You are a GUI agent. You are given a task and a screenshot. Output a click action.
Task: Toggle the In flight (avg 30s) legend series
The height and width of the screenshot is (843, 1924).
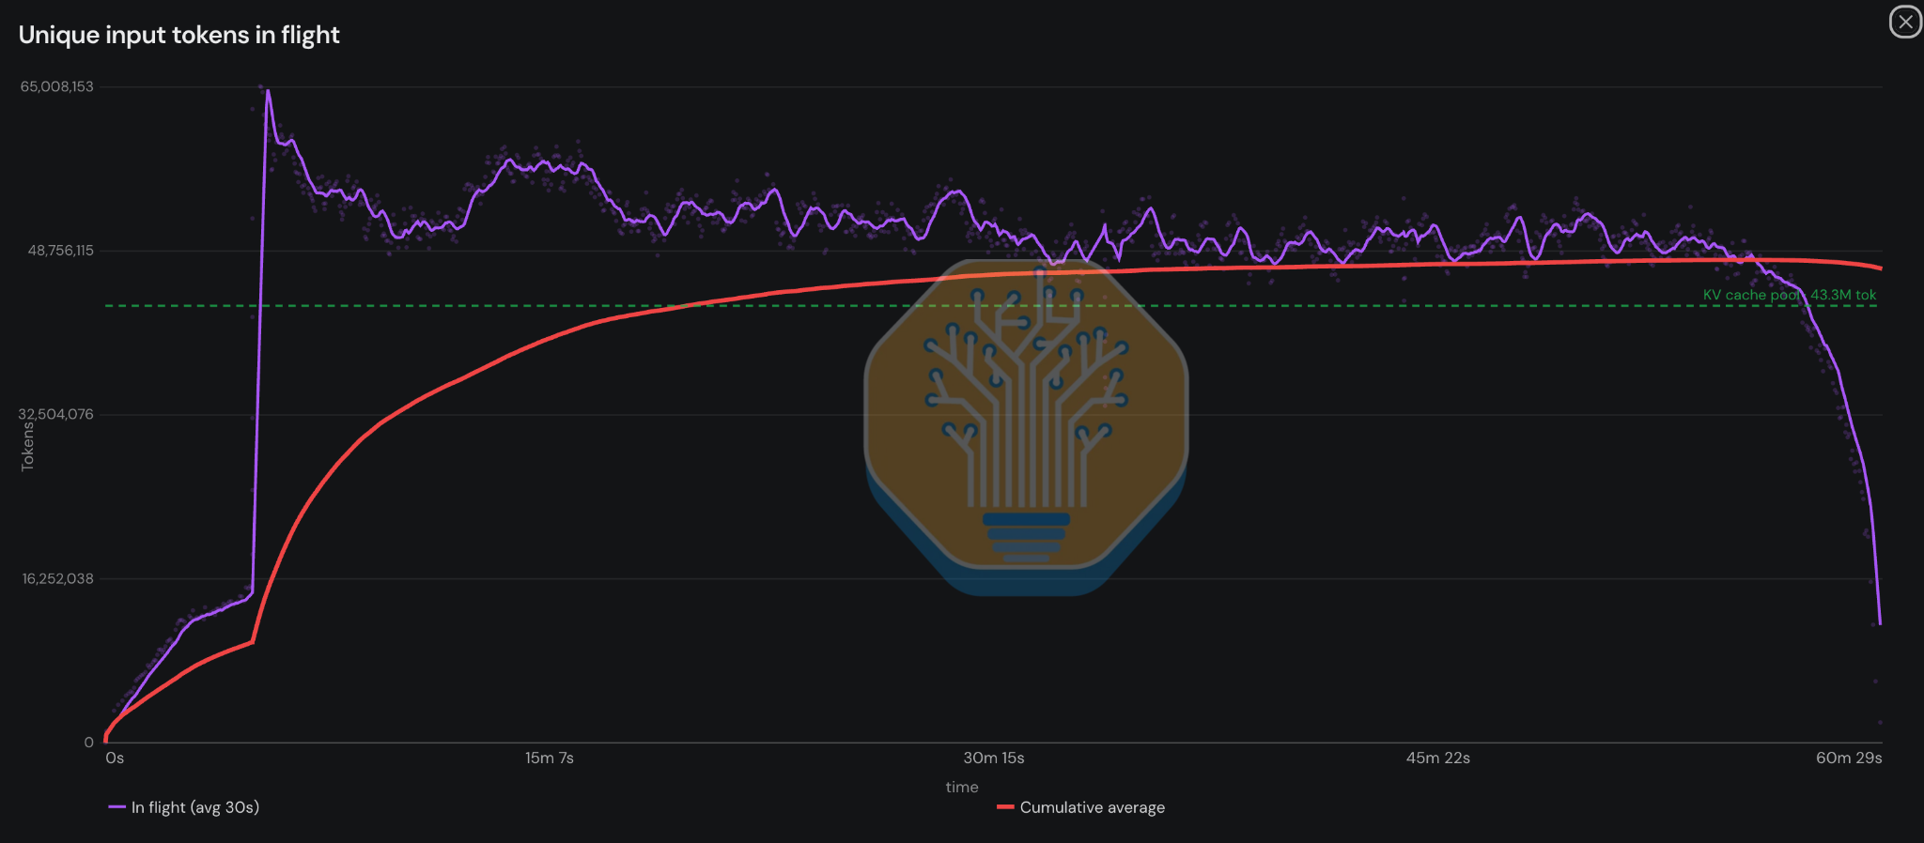coord(184,807)
